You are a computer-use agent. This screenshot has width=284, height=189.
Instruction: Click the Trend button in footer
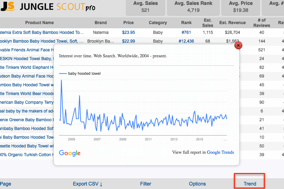[250, 184]
